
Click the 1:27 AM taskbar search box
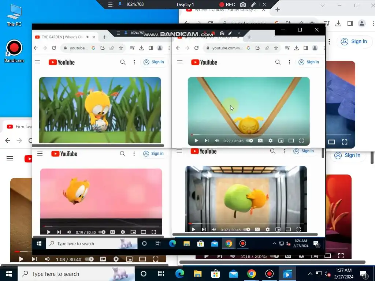click(76, 274)
